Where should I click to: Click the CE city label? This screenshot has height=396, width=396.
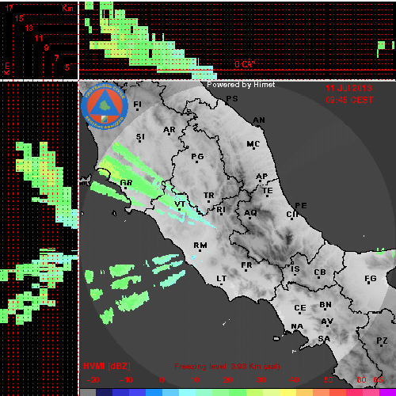pos(300,308)
